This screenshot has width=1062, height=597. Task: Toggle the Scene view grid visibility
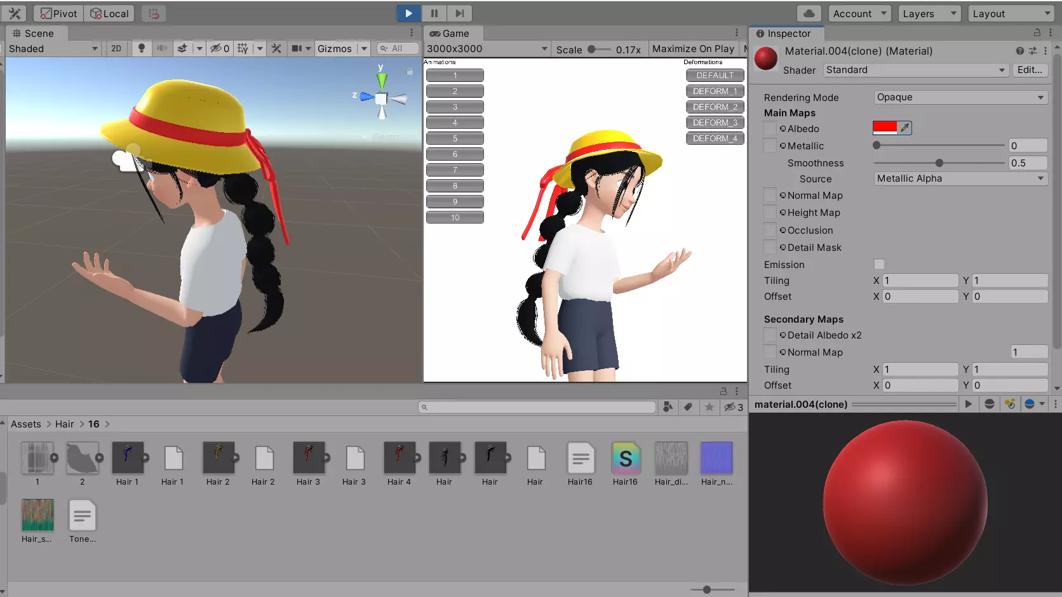[x=243, y=48]
